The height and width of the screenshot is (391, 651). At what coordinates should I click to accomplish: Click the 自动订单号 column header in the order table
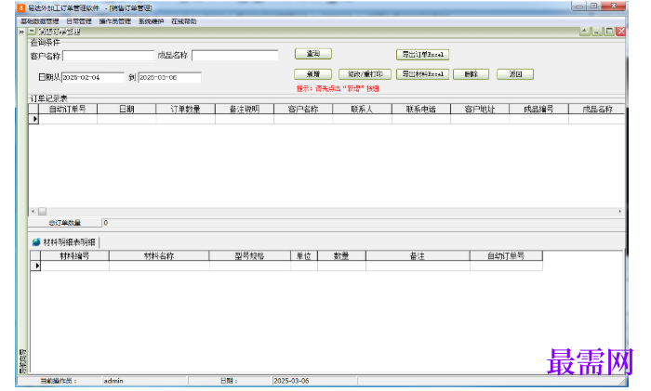point(68,109)
